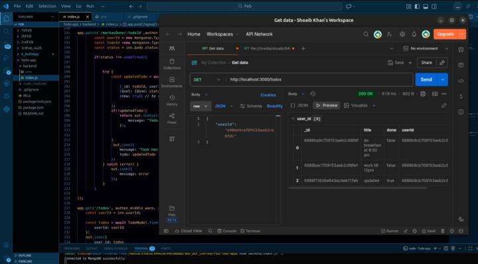Click the request URL field localhost:3000/todos
478x264 pixels.
(x=319, y=79)
